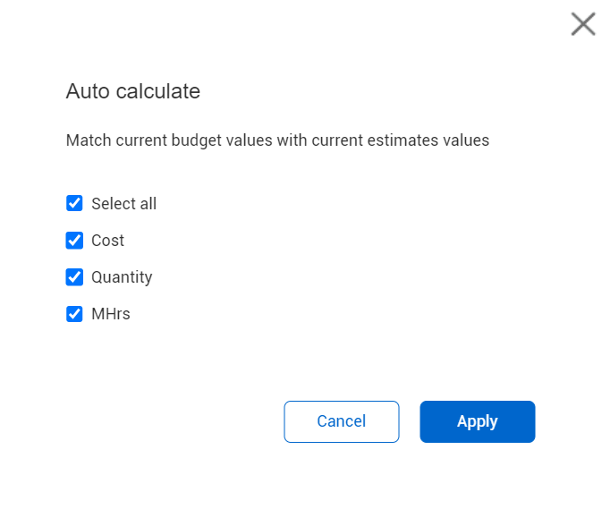Click the 'Quantity' label text
The width and height of the screenshot is (602, 509).
coord(122,277)
